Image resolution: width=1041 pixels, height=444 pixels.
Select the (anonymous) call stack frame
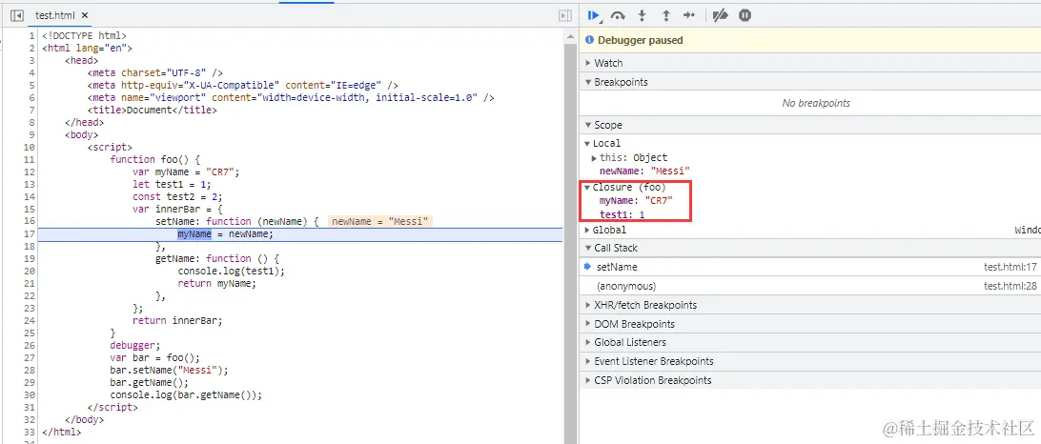tap(626, 286)
